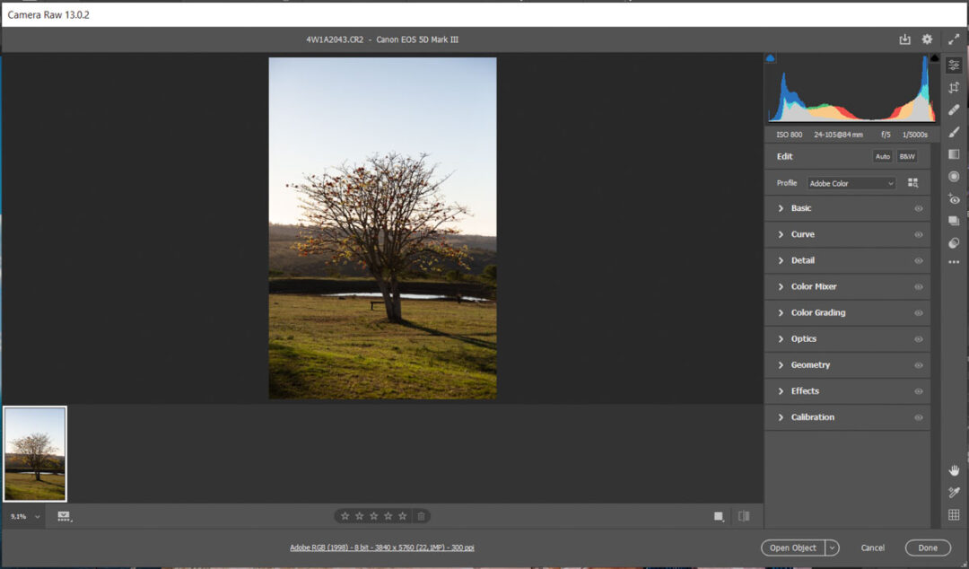Click the Open Object button

(793, 547)
